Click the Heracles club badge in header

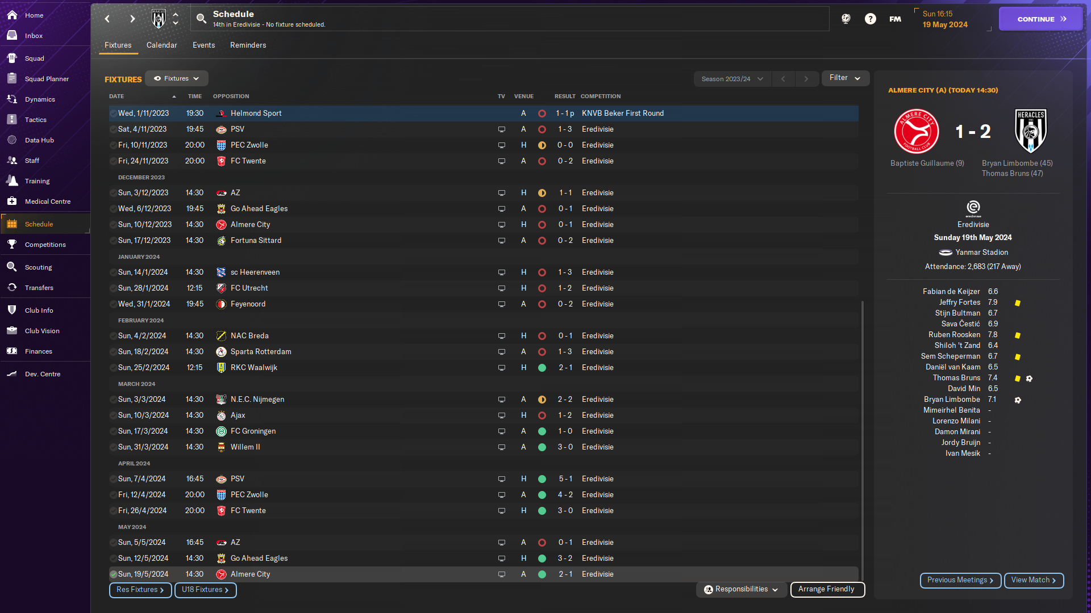[x=159, y=19]
